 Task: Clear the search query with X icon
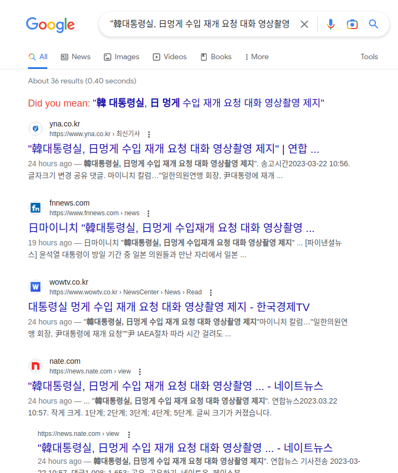coord(304,24)
